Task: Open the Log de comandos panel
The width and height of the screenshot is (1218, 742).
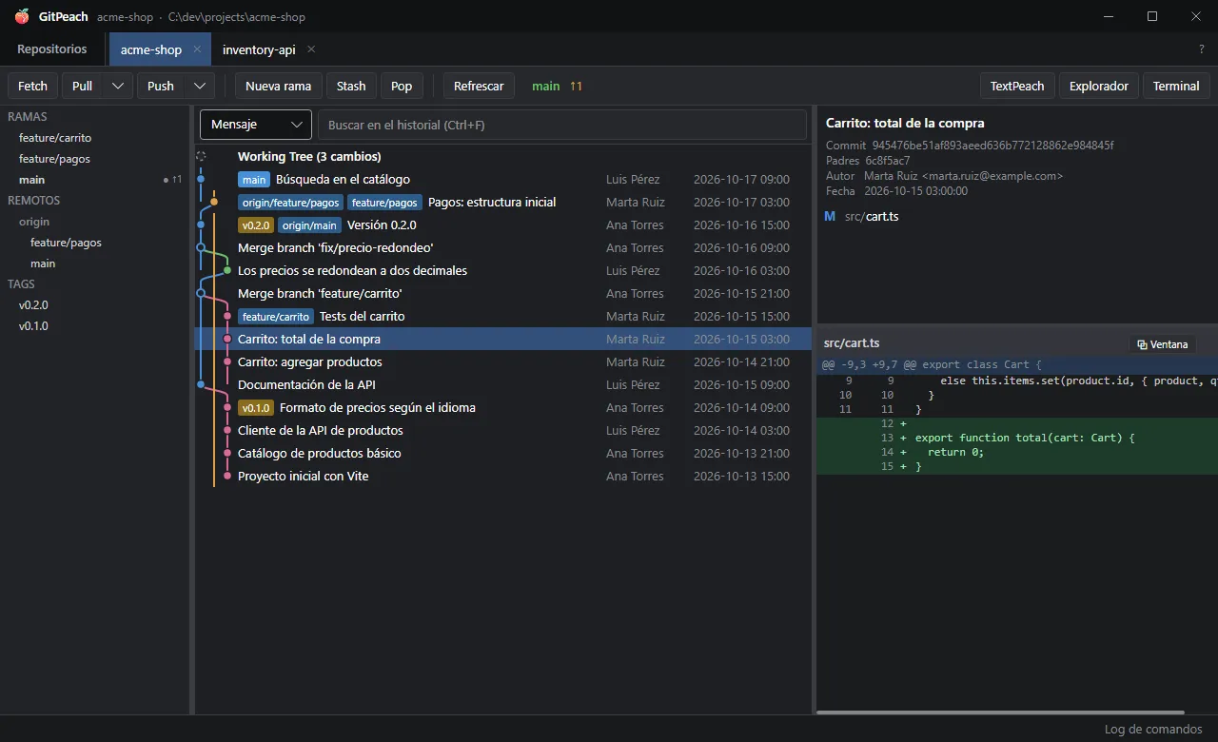Action: coord(1153,729)
